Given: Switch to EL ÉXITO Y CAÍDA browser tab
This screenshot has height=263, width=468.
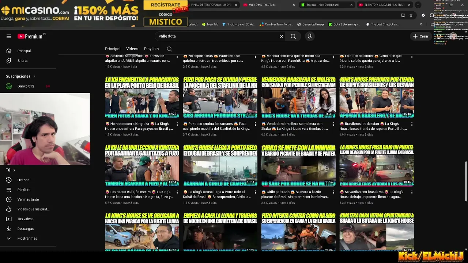Looking at the screenshot, I should (x=385, y=5).
